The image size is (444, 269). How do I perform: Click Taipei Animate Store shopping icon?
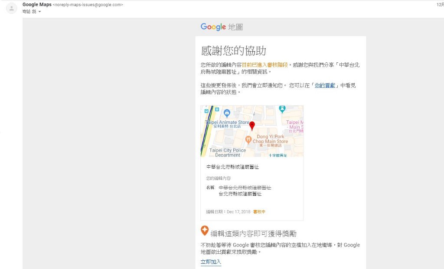(227, 113)
